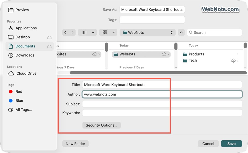Screen dimensions: 248x153
Task: Click the Tags input field
Action: [152, 20]
